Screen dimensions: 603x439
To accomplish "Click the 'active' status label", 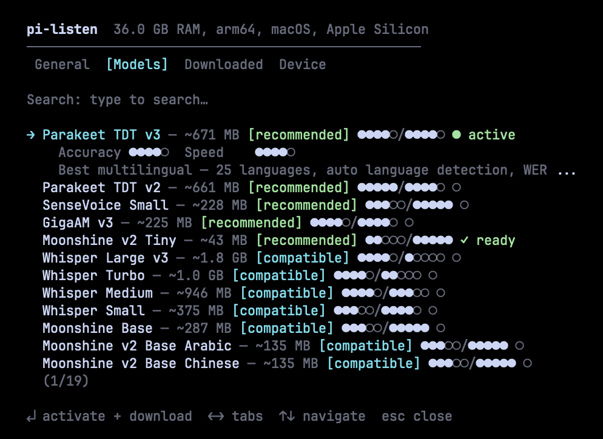I will (491, 135).
